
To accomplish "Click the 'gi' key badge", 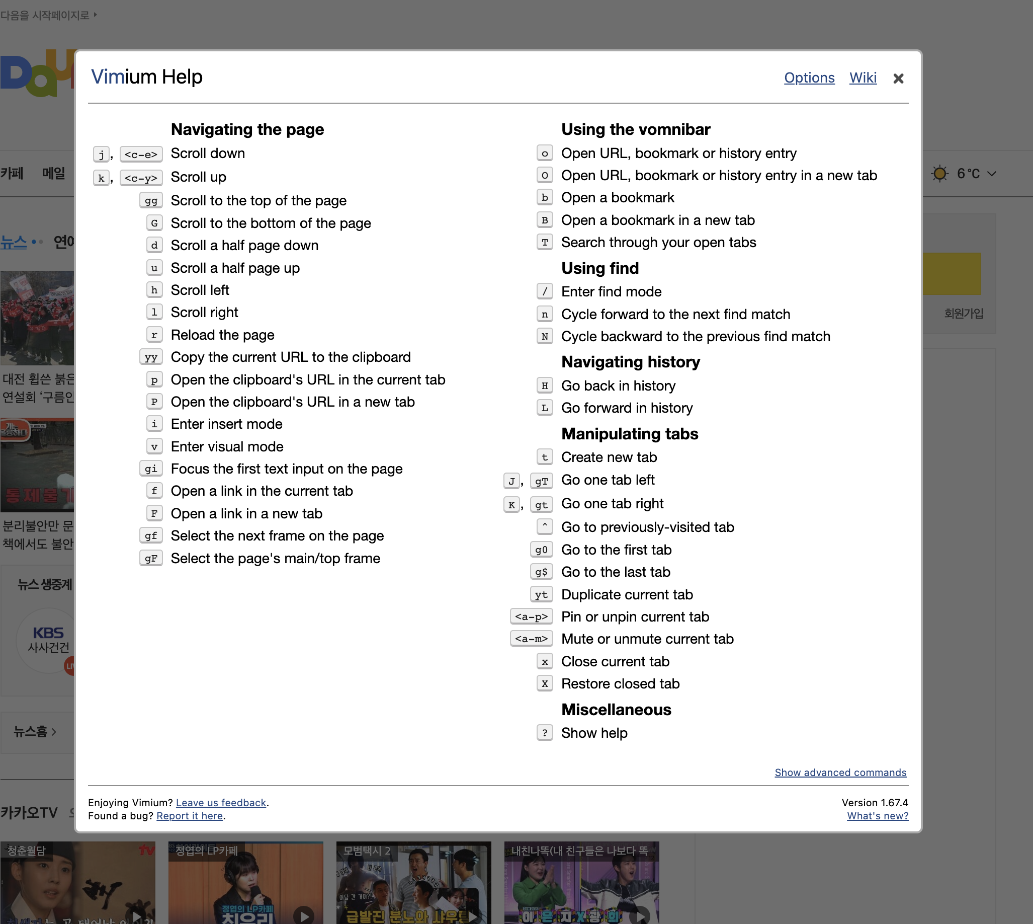I will [151, 469].
